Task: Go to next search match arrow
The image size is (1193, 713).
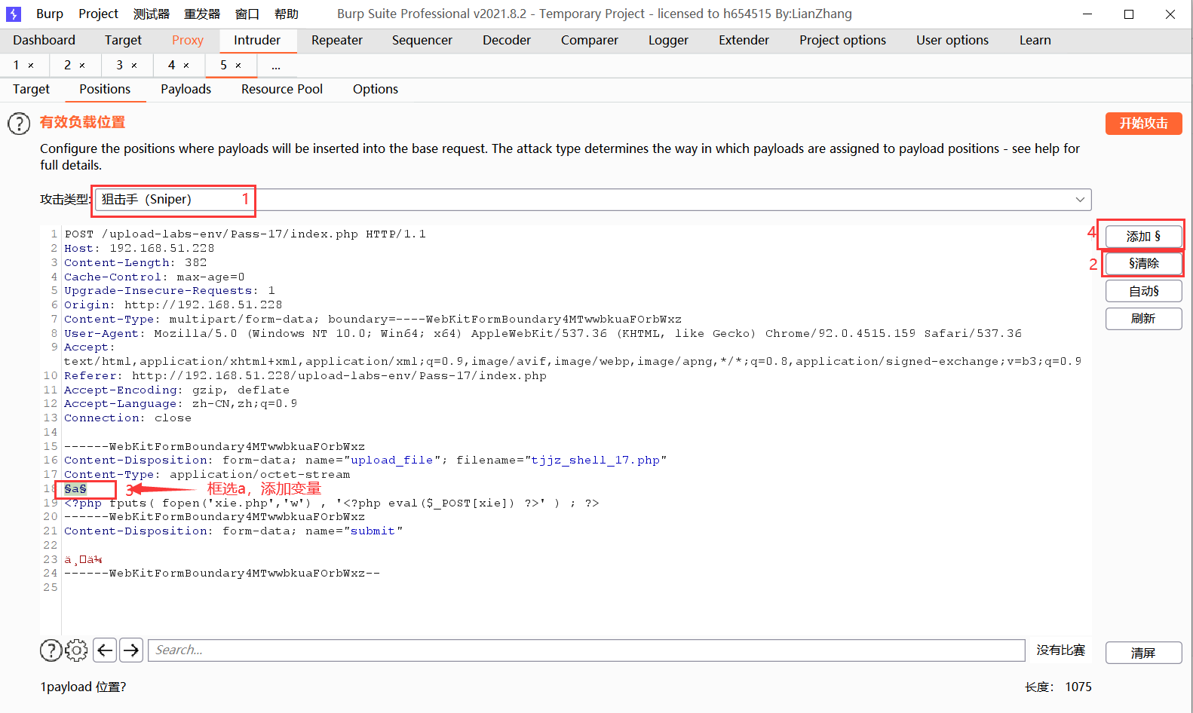Action: point(131,650)
